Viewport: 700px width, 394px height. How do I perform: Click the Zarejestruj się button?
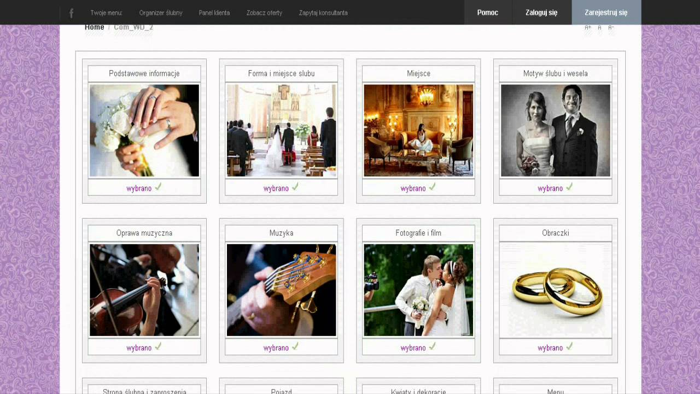pyautogui.click(x=606, y=13)
